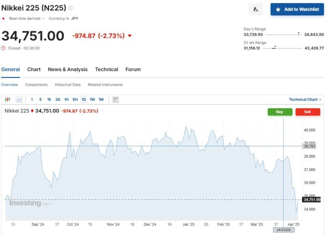Click the 52 wk Range slider marker

[275, 47]
